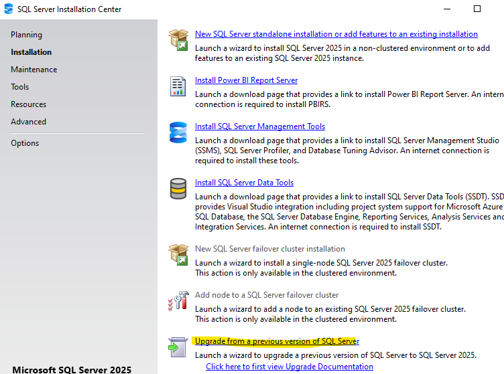The width and height of the screenshot is (504, 374).
Task: Launch New SQL Server standalone installation link
Action: 336,34
